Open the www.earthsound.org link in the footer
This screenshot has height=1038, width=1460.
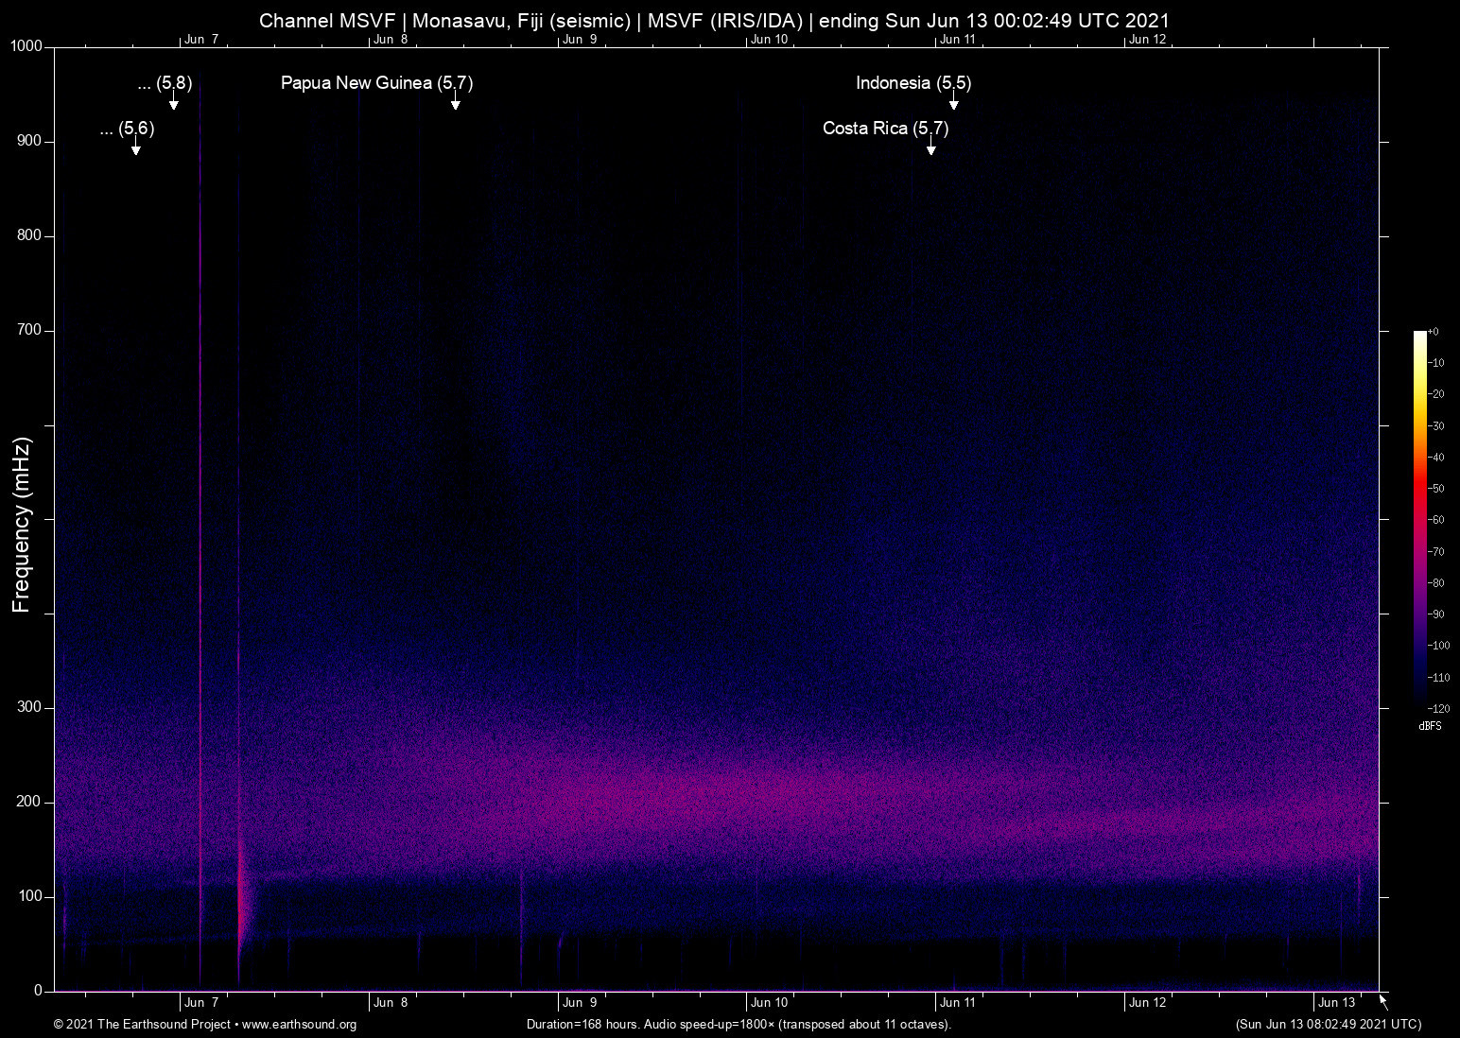[x=299, y=1025]
